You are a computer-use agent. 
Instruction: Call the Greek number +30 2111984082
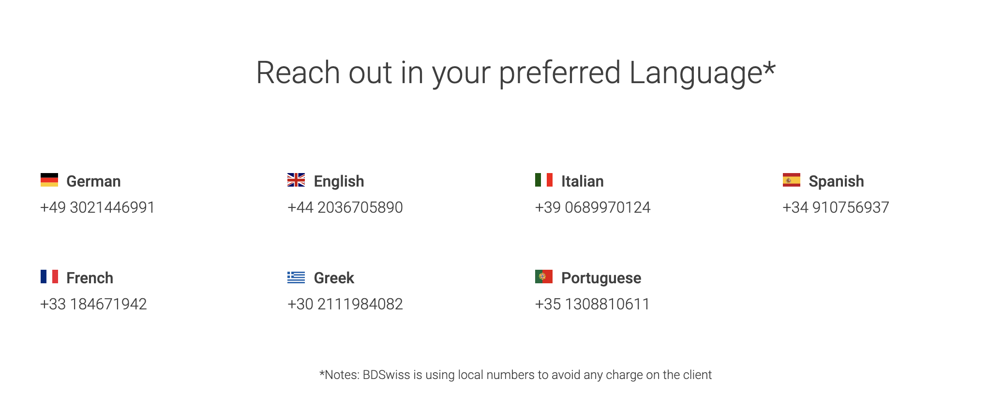(345, 304)
